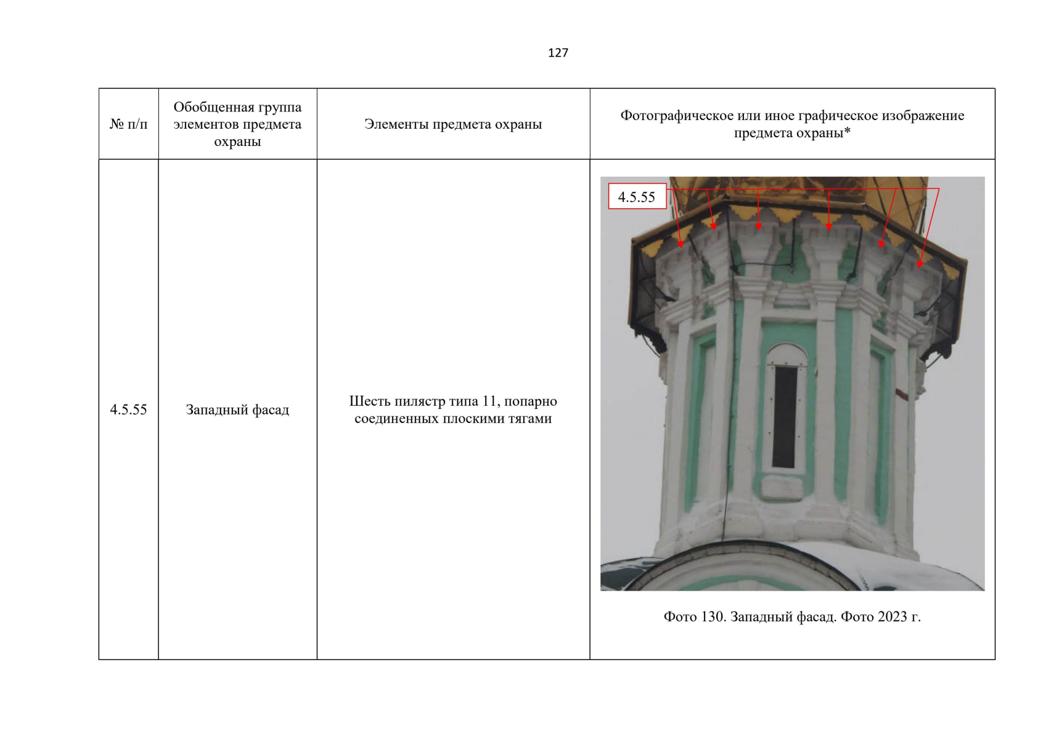Click the white plaque beneath the arched window
The image size is (1046, 739).
[782, 488]
